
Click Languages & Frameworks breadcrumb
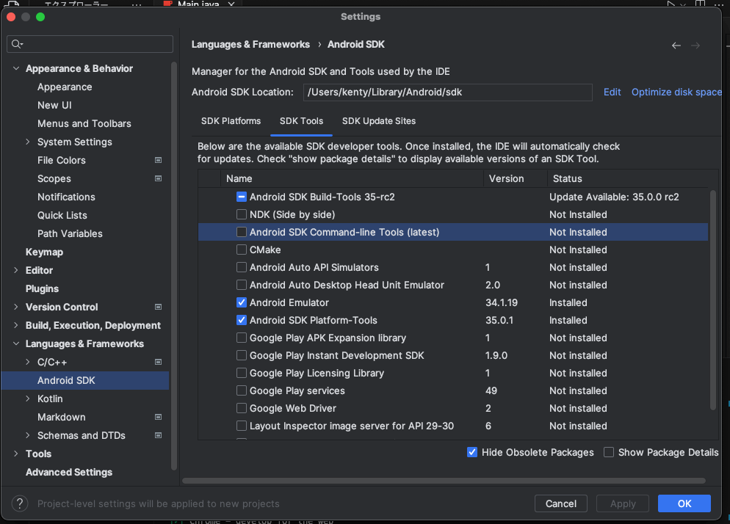coord(250,44)
